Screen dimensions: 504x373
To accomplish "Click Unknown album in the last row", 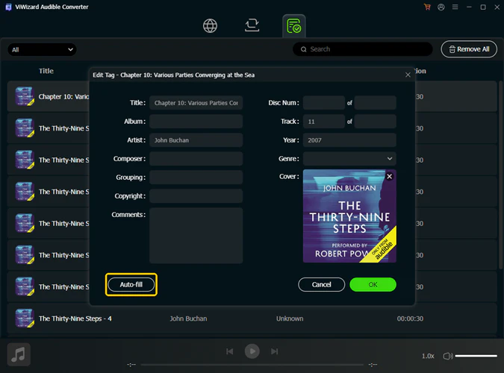I will [290, 319].
